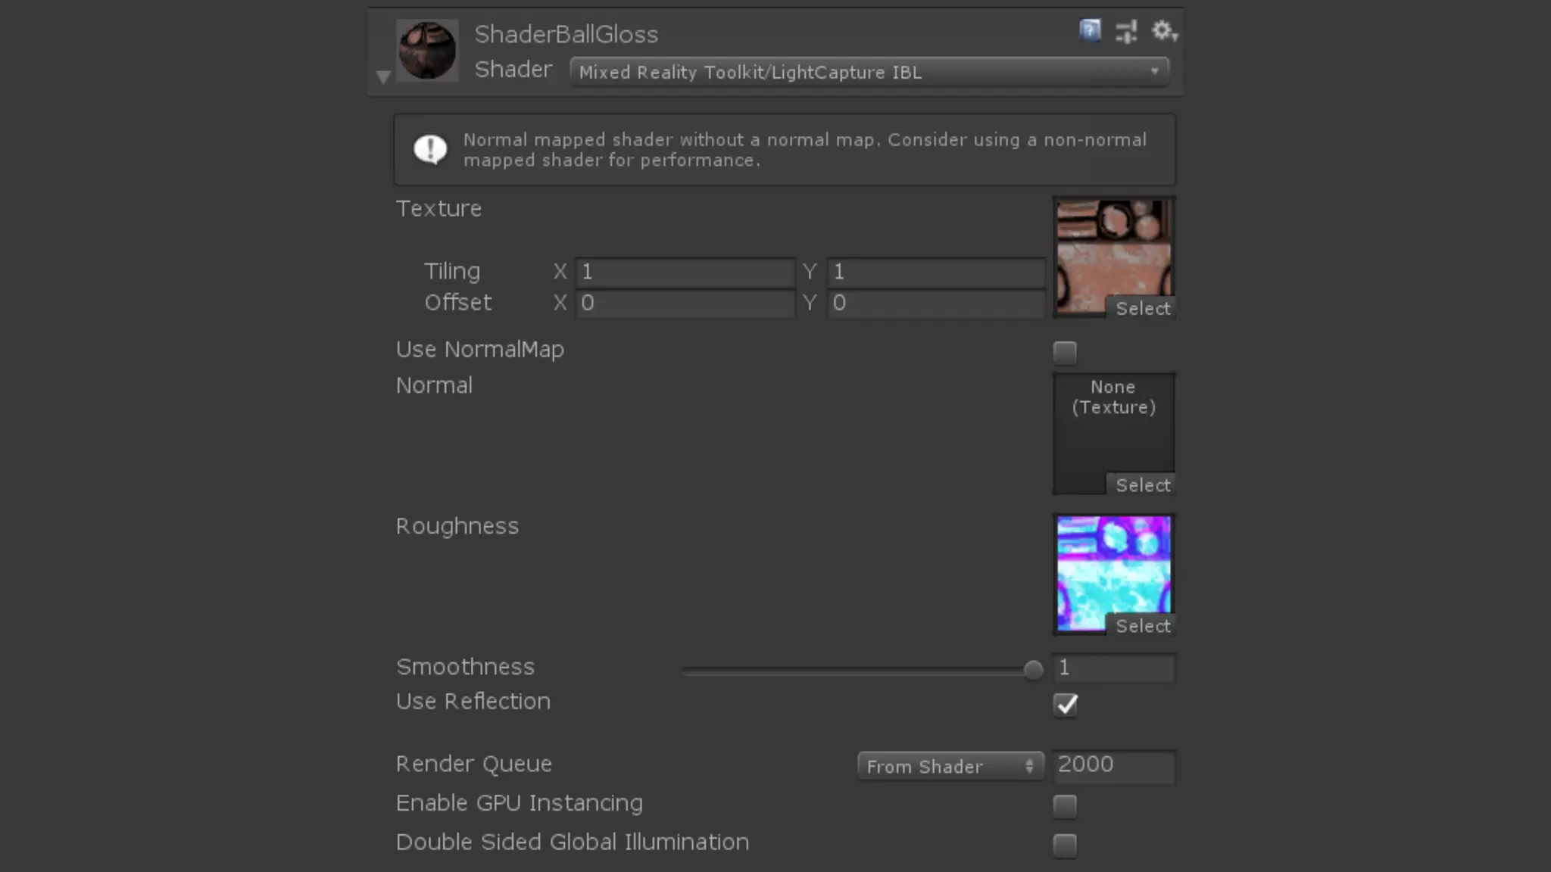The image size is (1551, 872).
Task: Disable the Use Reflection checkbox
Action: pos(1065,705)
